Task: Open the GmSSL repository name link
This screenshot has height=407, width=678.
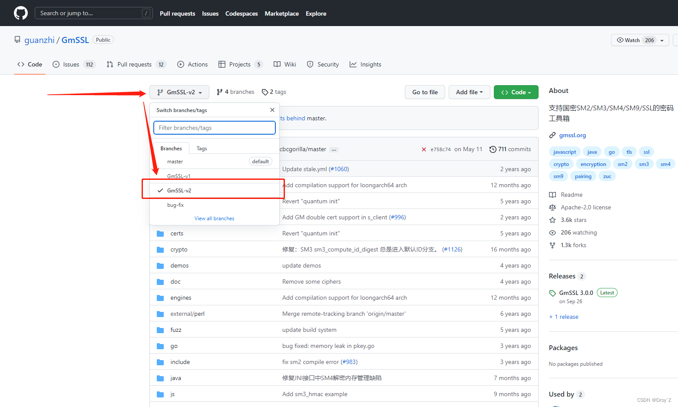Action: pyautogui.click(x=75, y=40)
